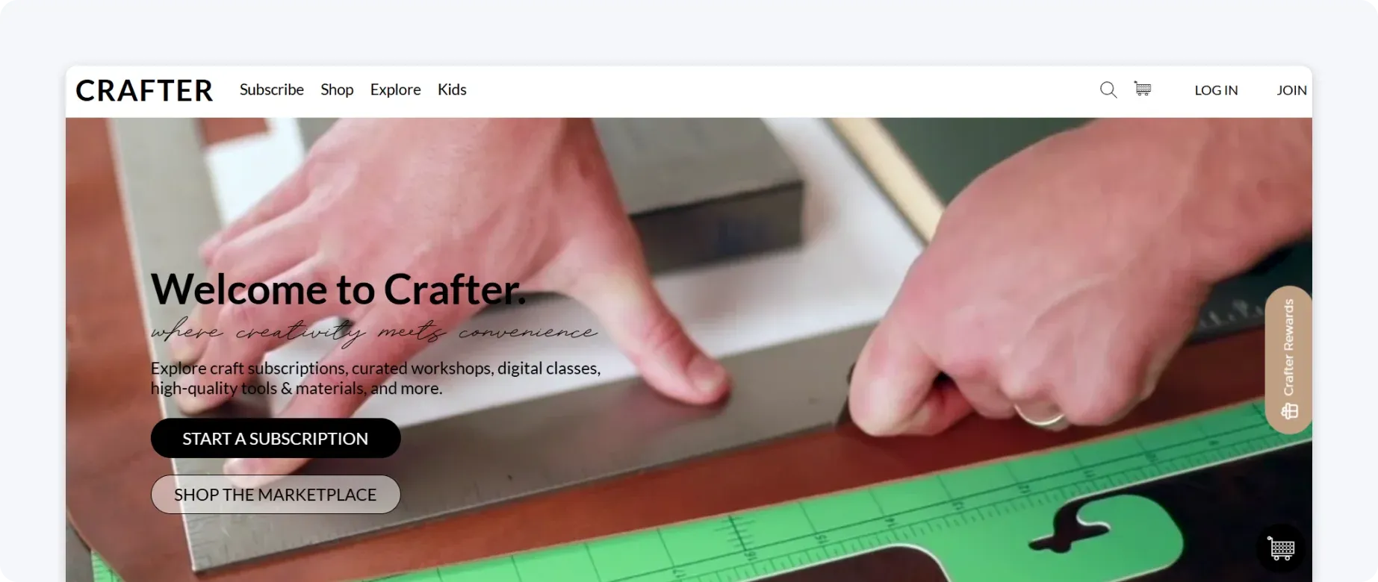
Task: Click the cursive creativity meets convenience tagline
Action: (x=373, y=332)
